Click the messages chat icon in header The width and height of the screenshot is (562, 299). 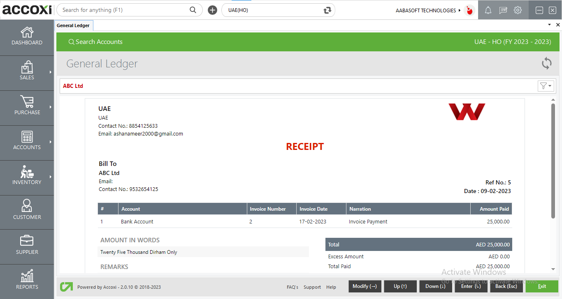(x=503, y=11)
